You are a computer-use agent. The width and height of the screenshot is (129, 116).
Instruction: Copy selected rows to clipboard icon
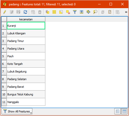pyautogui.click(x=103, y=12)
